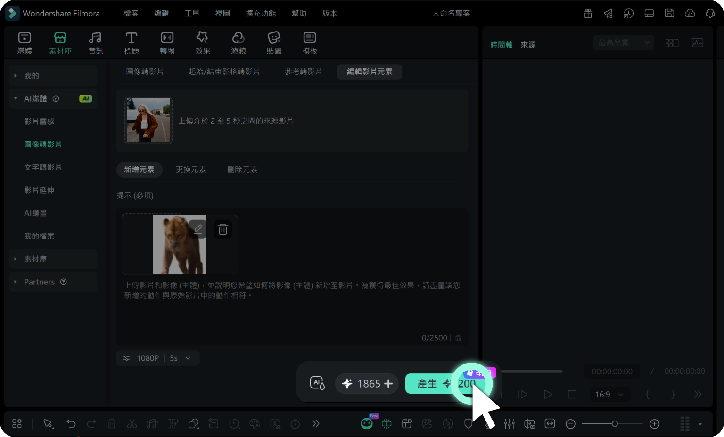The width and height of the screenshot is (724, 437).
Task: Collapse the AI媒體 section
Action: point(53,98)
